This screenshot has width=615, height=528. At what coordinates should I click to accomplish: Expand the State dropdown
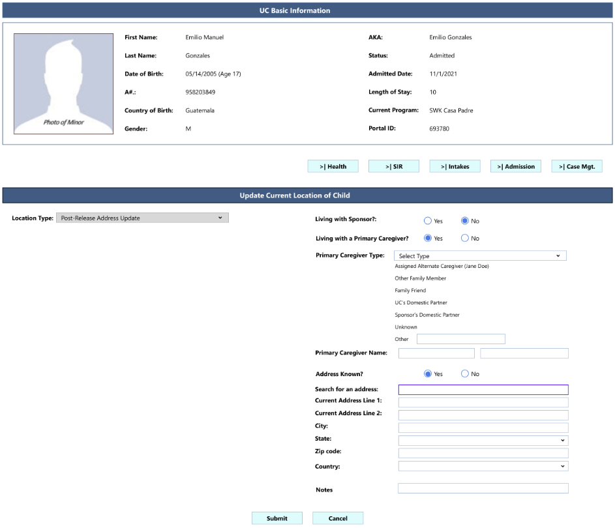pyautogui.click(x=483, y=441)
